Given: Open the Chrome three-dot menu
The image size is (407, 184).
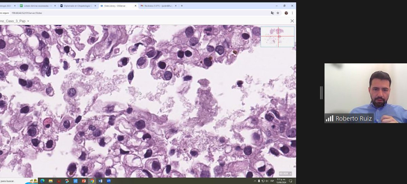Looking at the screenshot, I should click(292, 13).
